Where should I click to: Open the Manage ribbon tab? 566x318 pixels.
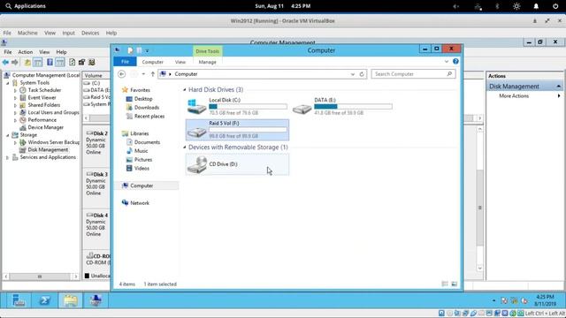click(207, 62)
